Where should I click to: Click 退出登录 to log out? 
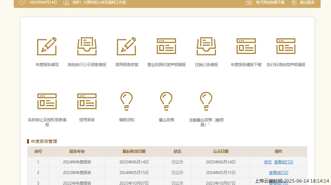[x=307, y=2]
